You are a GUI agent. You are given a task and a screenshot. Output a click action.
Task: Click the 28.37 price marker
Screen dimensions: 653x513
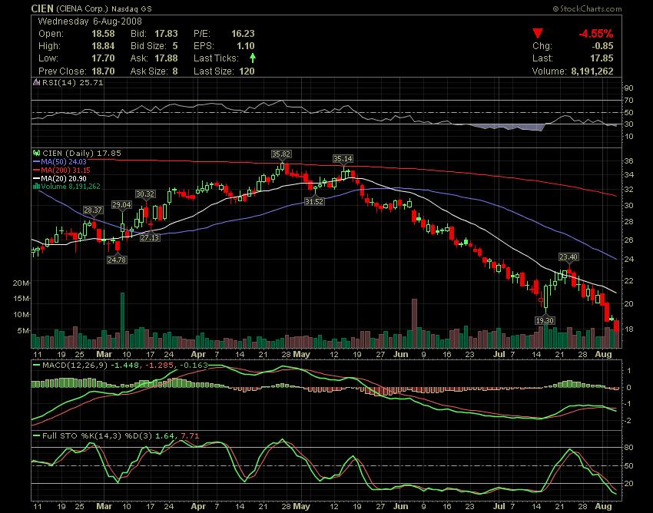coord(92,210)
